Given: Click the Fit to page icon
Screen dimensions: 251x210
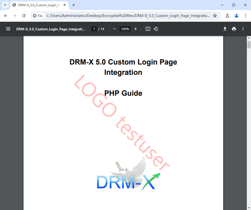Looking at the screenshot, I should point(148,29).
